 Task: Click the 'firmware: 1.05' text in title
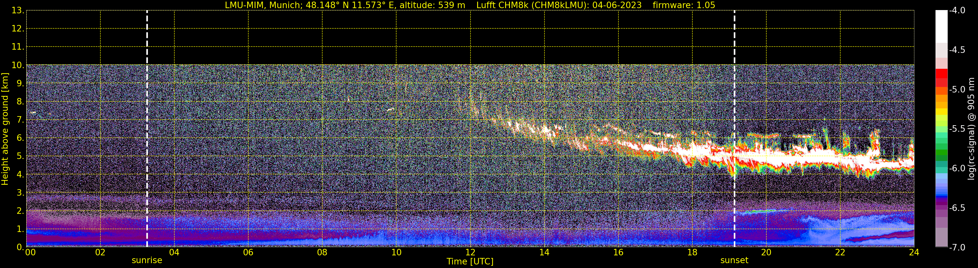pyautogui.click(x=684, y=5)
